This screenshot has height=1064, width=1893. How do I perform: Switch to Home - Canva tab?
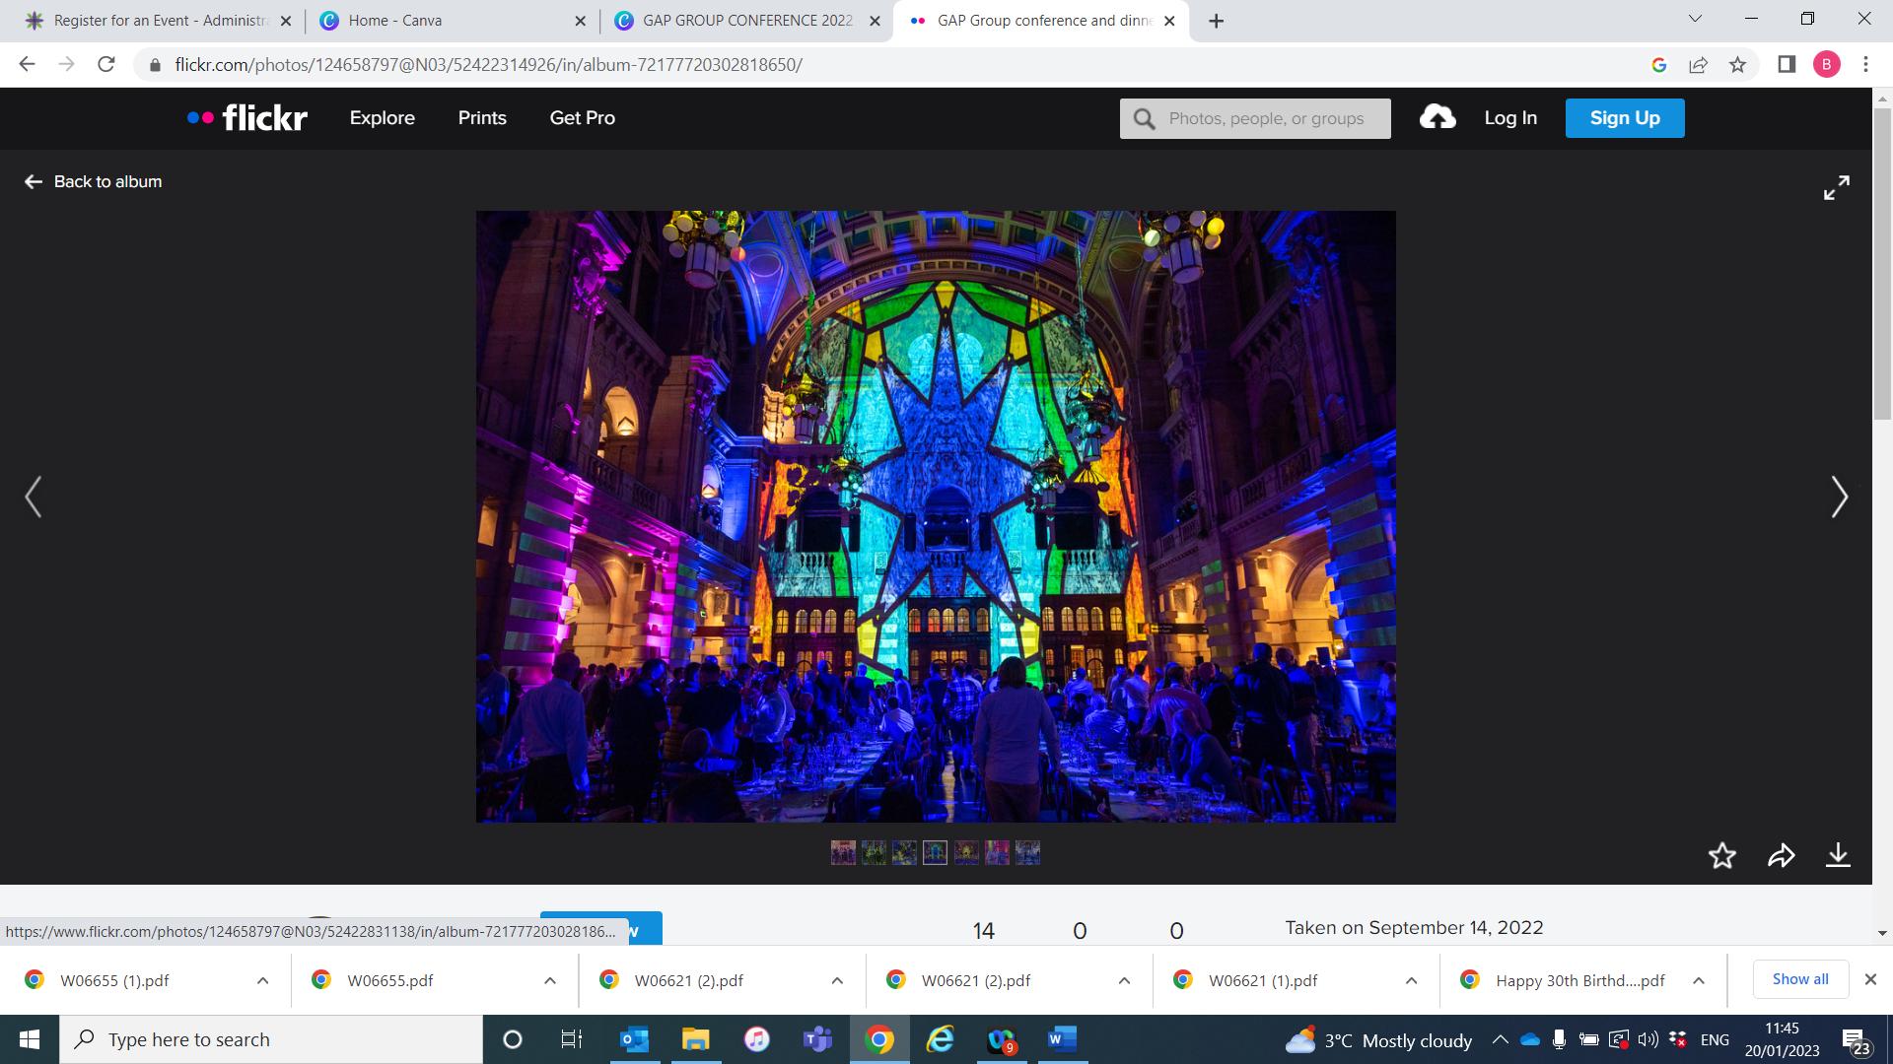pyautogui.click(x=394, y=21)
